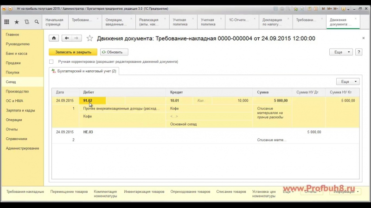Open the sections grid menu icon
This screenshot has height=208, width=371.
coord(6,22)
